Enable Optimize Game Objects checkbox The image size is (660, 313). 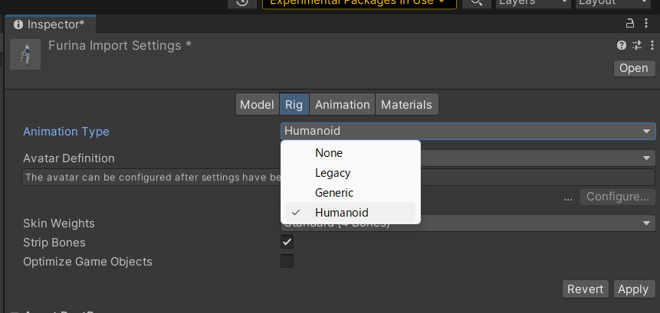287,261
